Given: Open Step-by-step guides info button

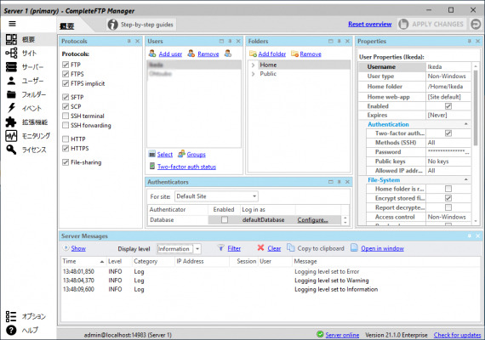Looking at the screenshot, I should click(x=141, y=25).
